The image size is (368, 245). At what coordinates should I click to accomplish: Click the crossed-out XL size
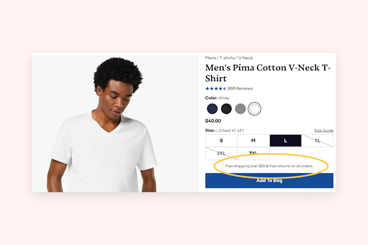click(317, 141)
